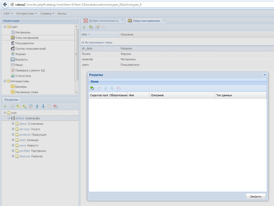The image size is (274, 206).
Task: Expand the portfolio Портфолио folder
Action: click(x=13, y=150)
